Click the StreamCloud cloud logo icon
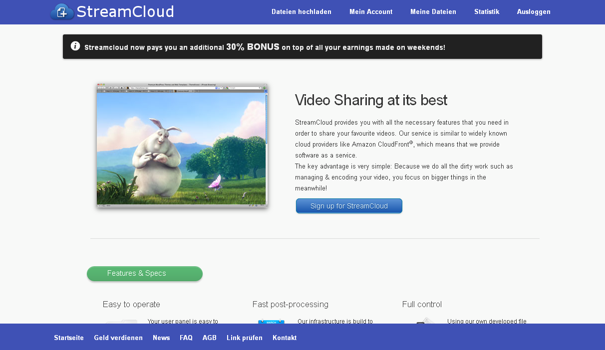The image size is (605, 350). pyautogui.click(x=62, y=12)
